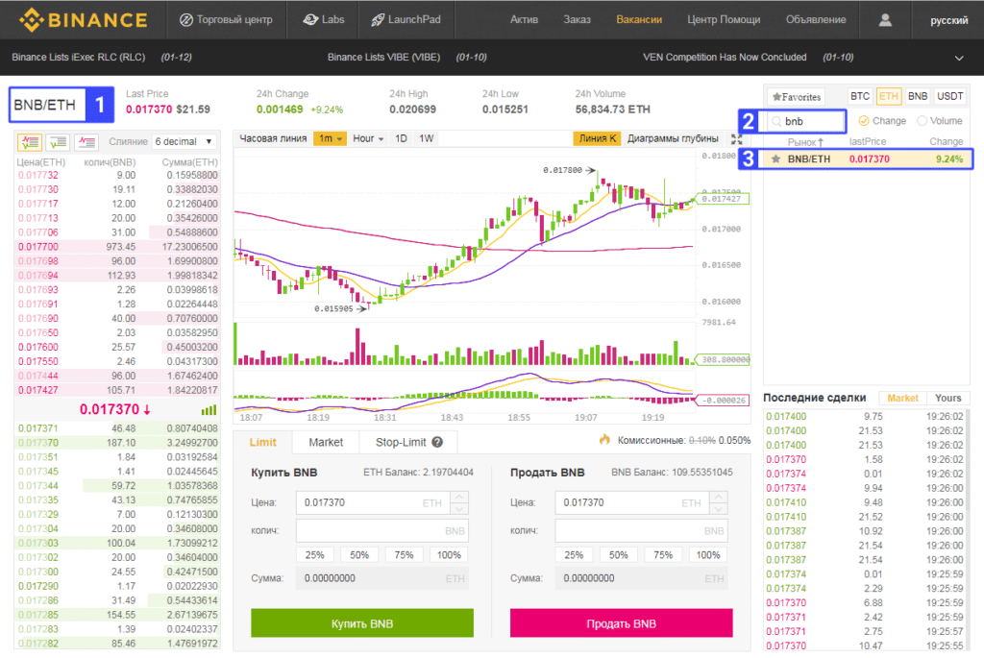
Task: Click Продать BNB pink button
Action: coord(622,623)
